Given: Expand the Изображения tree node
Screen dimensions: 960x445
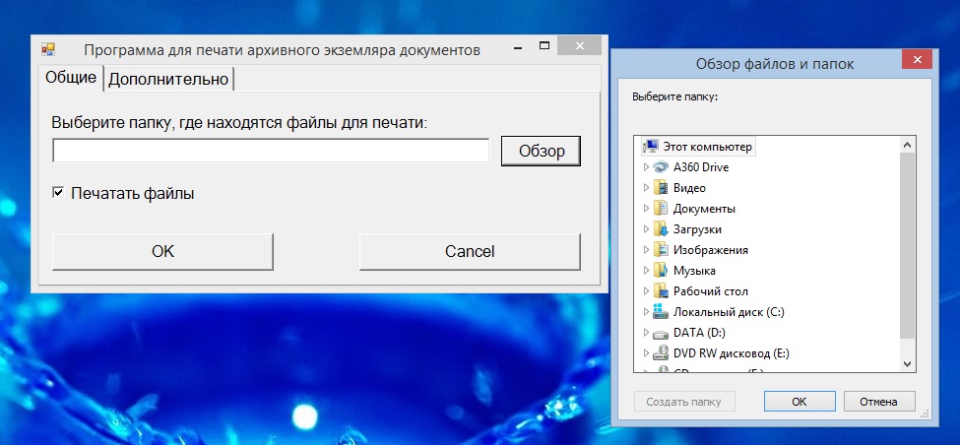Looking at the screenshot, I should [646, 250].
